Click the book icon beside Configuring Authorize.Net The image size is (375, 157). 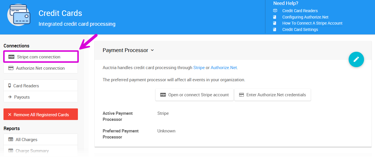pyautogui.click(x=275, y=17)
